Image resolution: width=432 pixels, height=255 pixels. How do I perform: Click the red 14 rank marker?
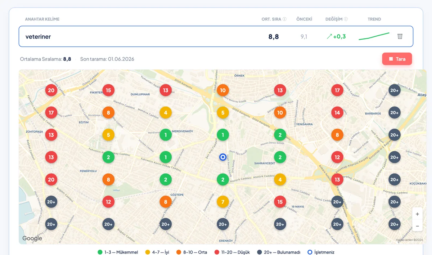[x=337, y=112]
